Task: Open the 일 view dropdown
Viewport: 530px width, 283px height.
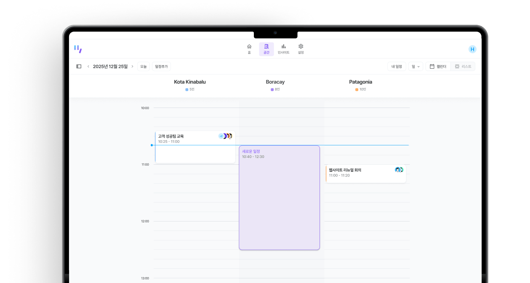Action: point(415,67)
